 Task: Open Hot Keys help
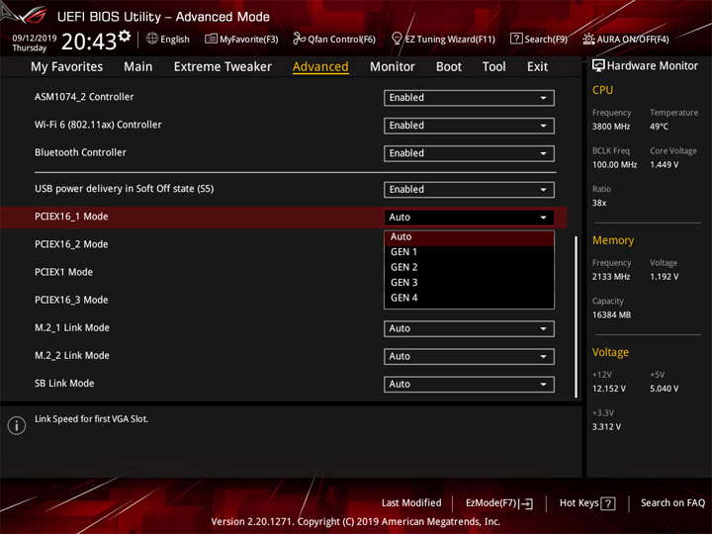point(587,503)
